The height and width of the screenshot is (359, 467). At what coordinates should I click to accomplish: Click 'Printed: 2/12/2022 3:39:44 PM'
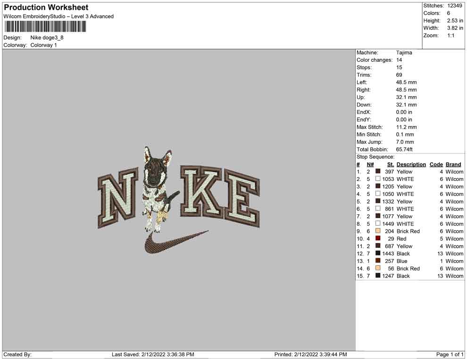click(x=311, y=355)
